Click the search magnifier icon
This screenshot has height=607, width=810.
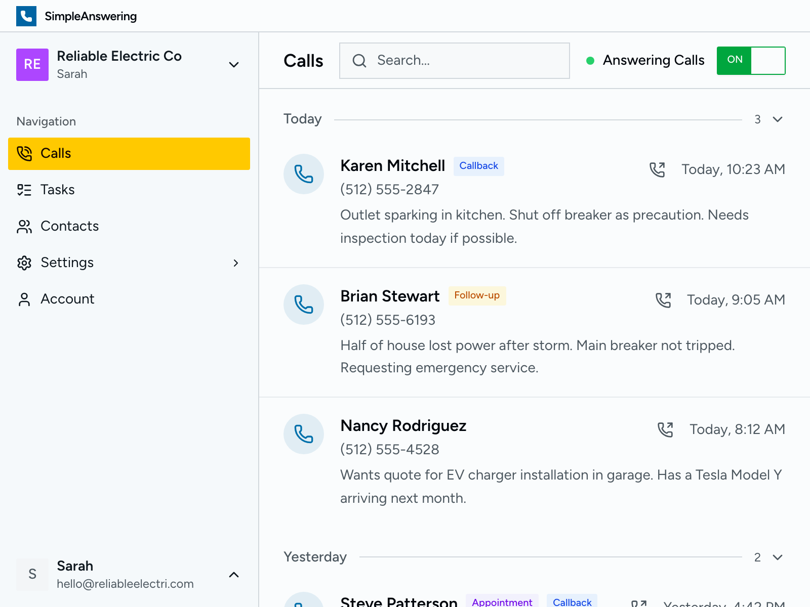(x=359, y=60)
